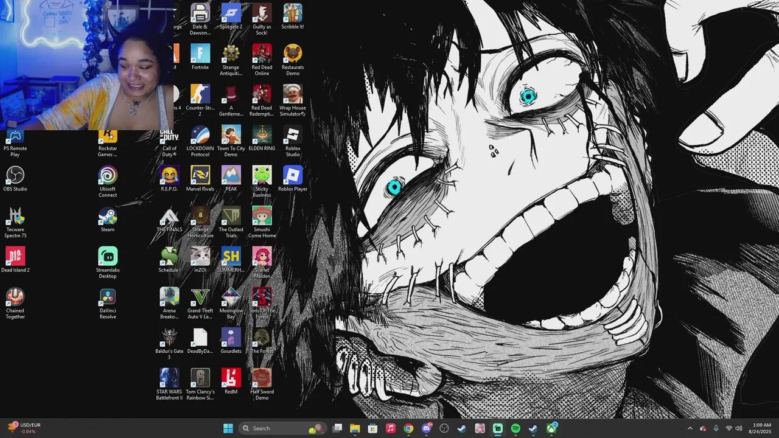This screenshot has width=779, height=438.
Task: Open the inZOI desktop shortcut
Action: [200, 260]
